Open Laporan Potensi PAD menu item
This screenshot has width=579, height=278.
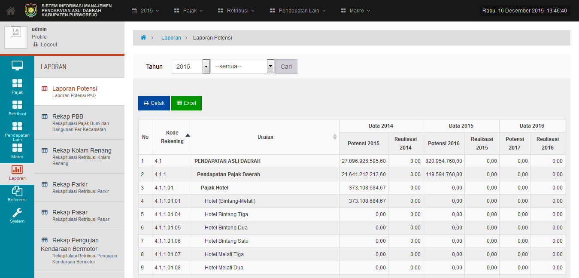[79, 92]
